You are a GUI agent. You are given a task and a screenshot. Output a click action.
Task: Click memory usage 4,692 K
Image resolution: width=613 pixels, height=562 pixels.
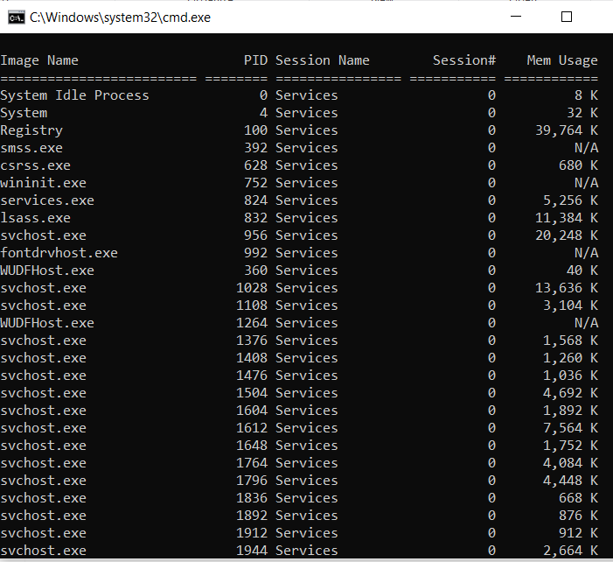pyautogui.click(x=570, y=393)
